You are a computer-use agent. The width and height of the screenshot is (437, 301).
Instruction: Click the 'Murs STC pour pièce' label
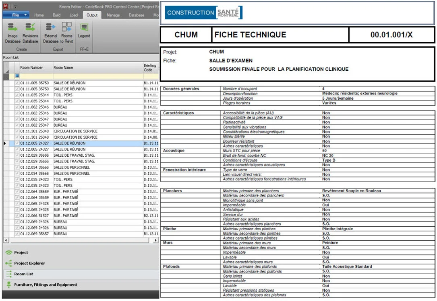click(x=241, y=151)
